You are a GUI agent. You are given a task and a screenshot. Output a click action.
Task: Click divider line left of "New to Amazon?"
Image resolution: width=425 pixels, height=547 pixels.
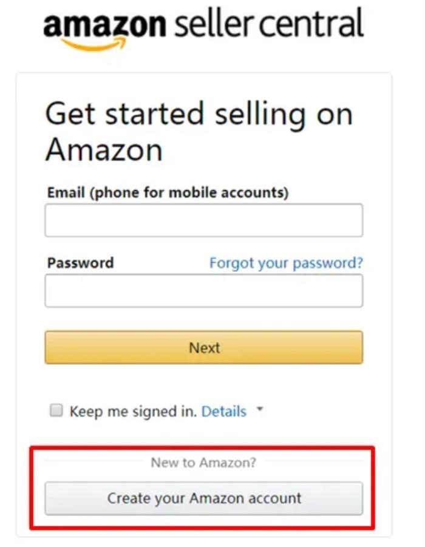pyautogui.click(x=94, y=462)
